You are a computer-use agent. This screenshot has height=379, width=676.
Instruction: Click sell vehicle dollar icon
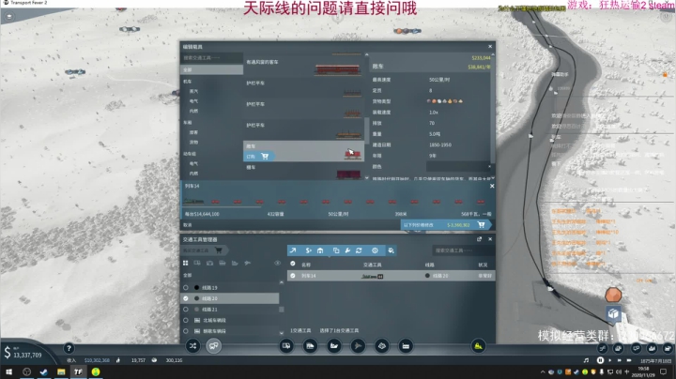point(308,250)
